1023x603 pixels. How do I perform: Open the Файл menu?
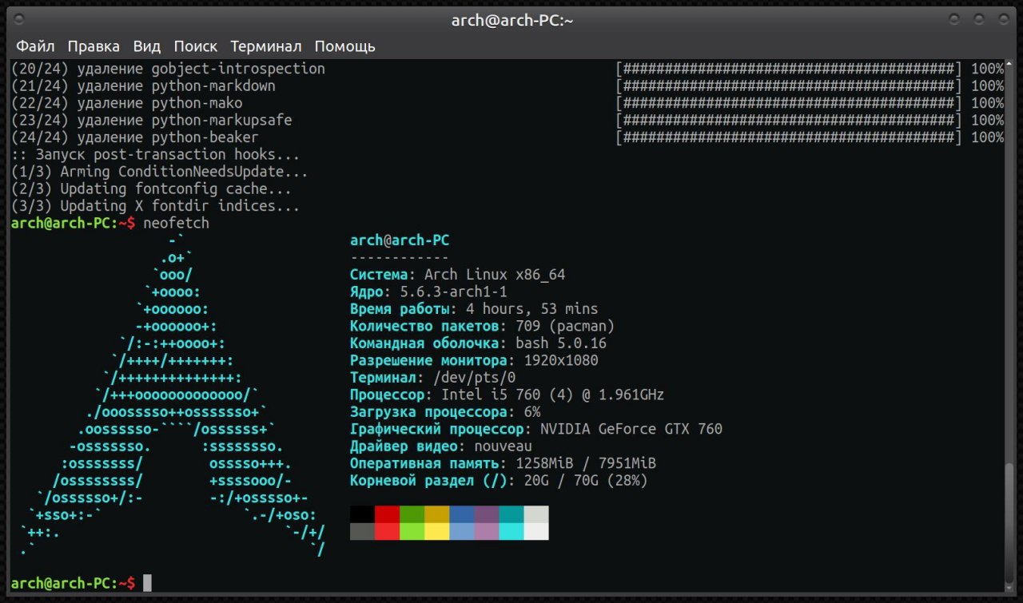[x=35, y=46]
